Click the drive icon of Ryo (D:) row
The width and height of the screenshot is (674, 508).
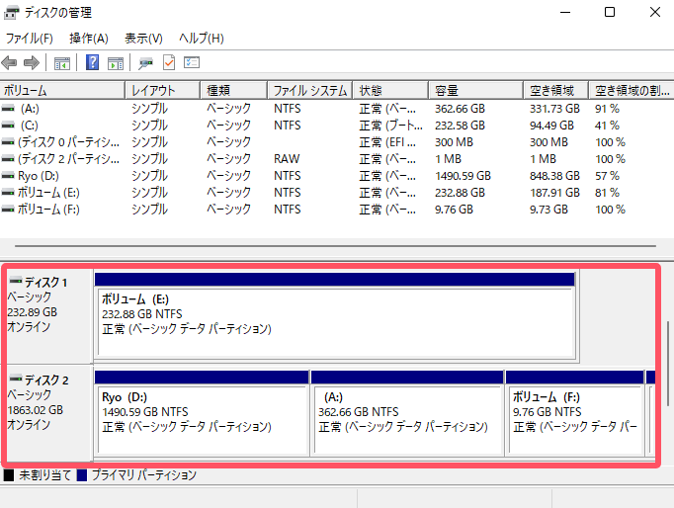8,176
